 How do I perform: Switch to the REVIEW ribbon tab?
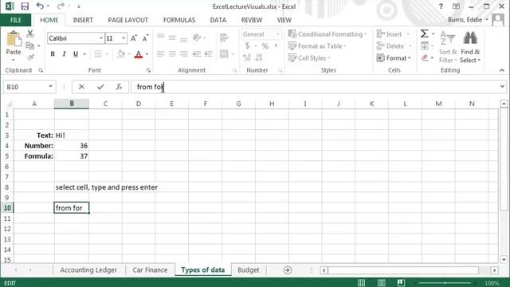coord(252,20)
